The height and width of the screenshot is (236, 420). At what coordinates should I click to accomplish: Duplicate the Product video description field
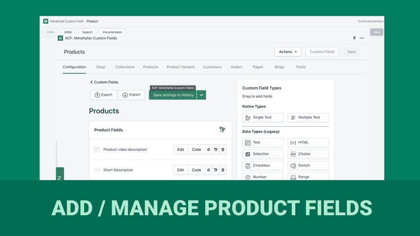pos(208,149)
